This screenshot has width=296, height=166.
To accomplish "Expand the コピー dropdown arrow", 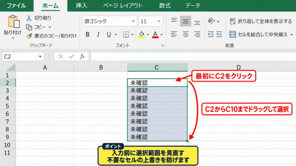I will pos(49,27).
